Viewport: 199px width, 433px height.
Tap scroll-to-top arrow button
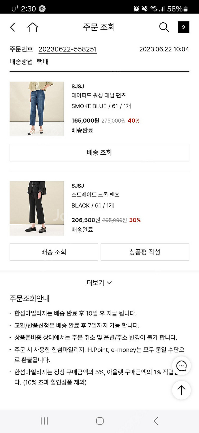(x=181, y=390)
